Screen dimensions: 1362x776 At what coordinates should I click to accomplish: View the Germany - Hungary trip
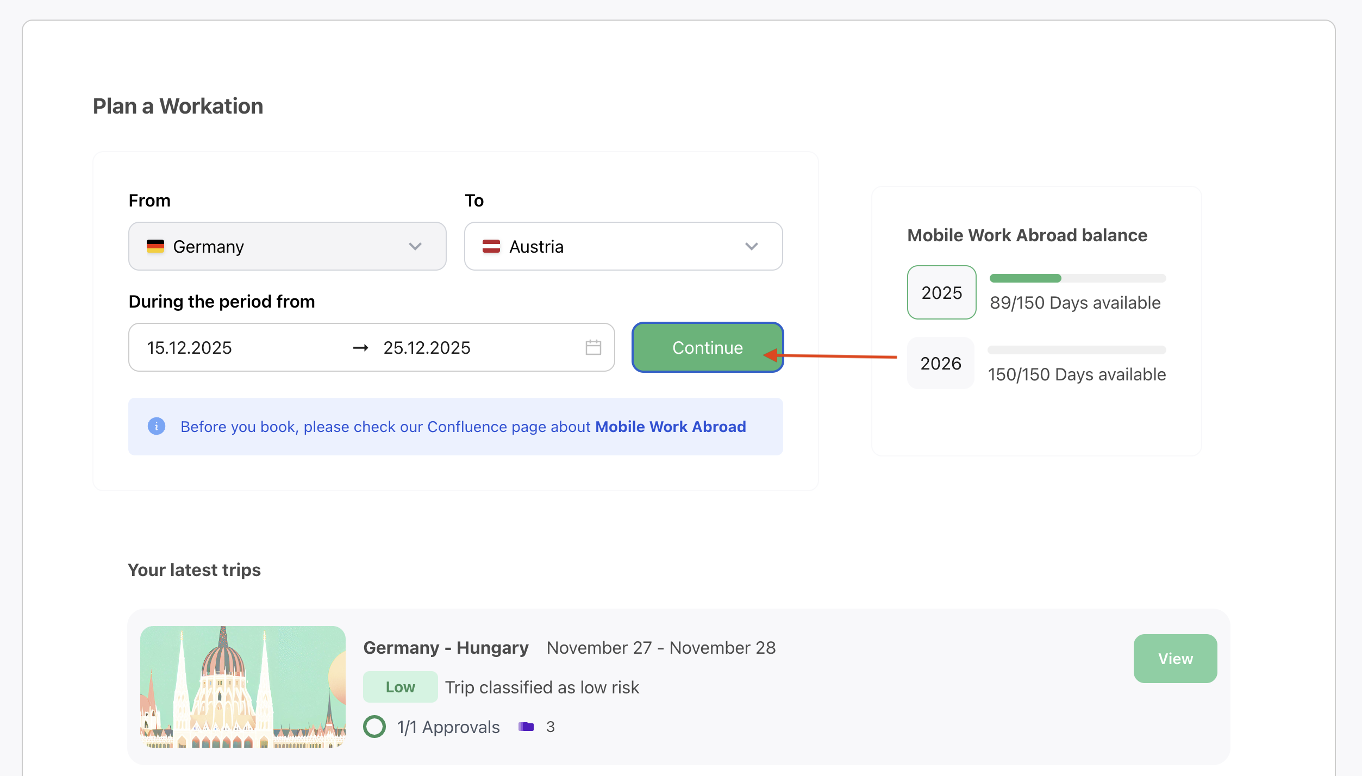tap(1174, 659)
